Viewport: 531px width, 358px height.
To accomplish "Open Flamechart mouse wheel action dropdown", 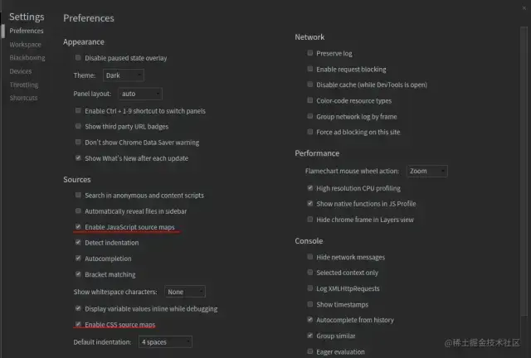I will (426, 172).
